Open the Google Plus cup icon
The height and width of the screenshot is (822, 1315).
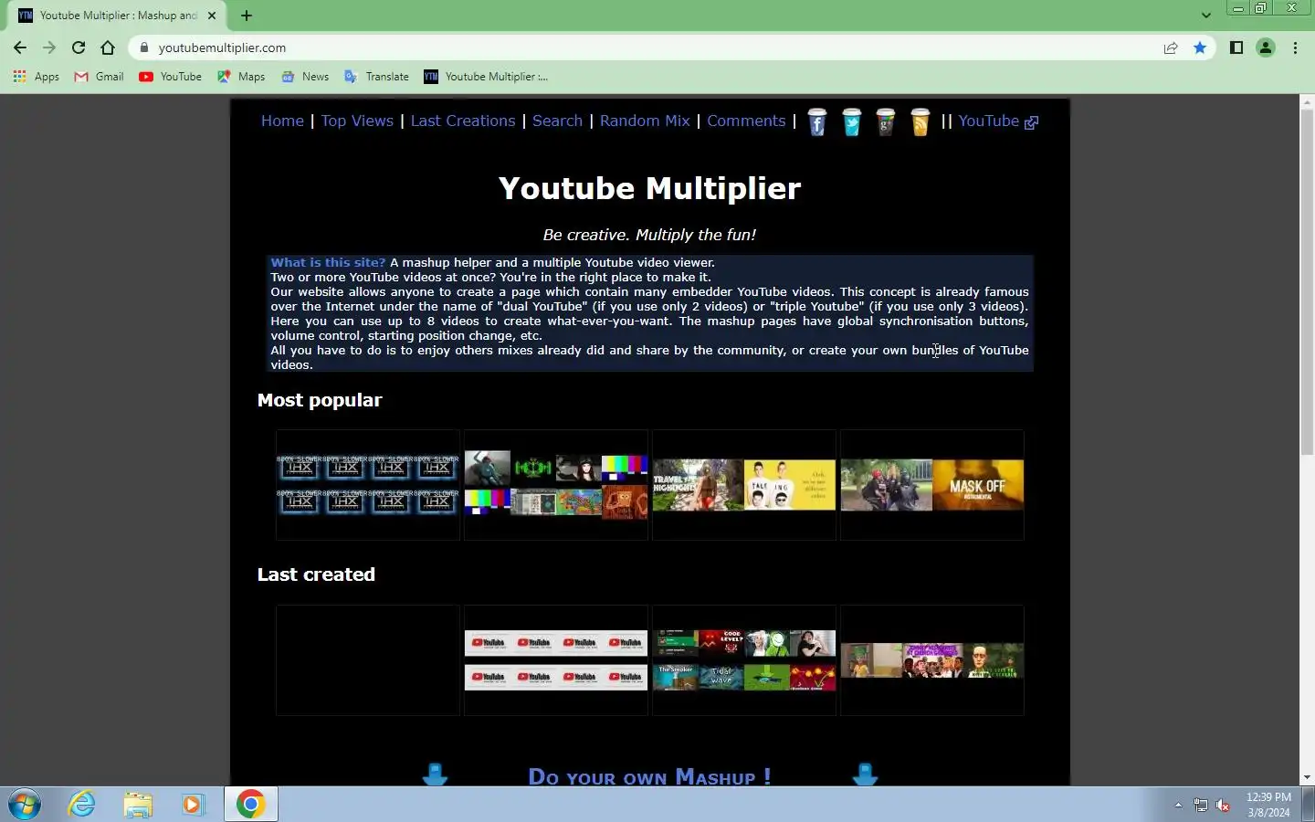pyautogui.click(x=886, y=122)
